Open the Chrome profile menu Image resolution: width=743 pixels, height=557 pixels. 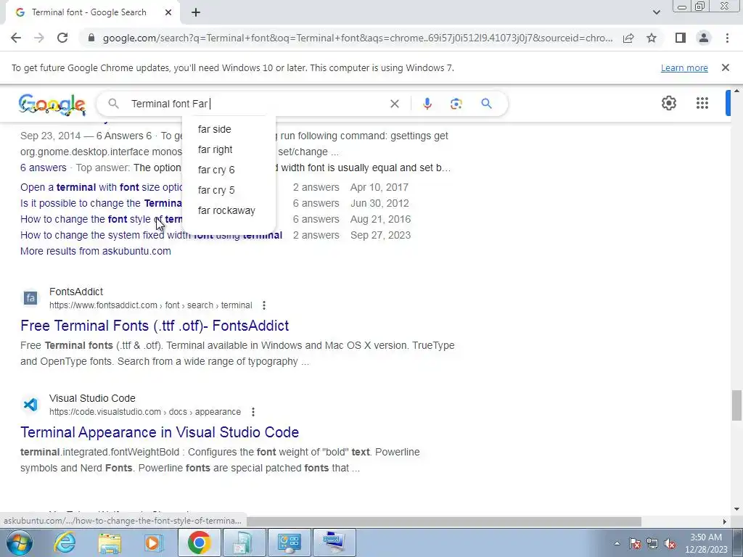[x=704, y=38]
